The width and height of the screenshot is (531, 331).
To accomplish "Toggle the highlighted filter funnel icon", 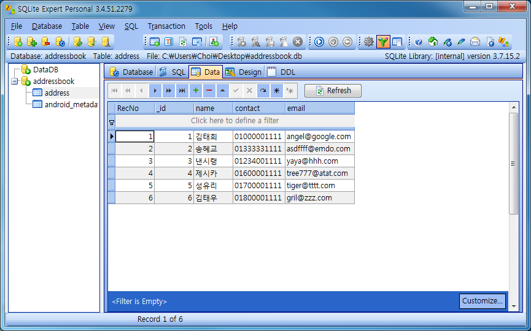I will coord(383,42).
